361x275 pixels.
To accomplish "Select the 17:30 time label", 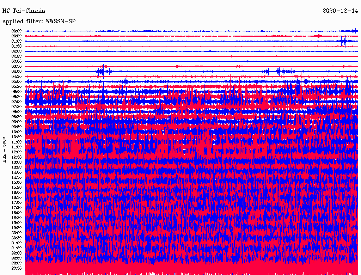I will [17, 208].
